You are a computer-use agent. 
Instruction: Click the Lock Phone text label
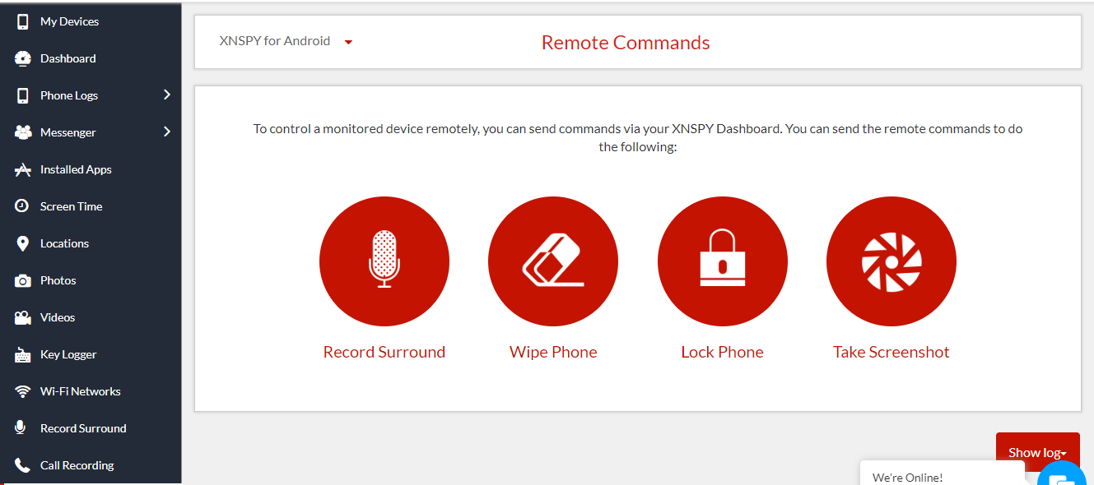[x=723, y=352]
